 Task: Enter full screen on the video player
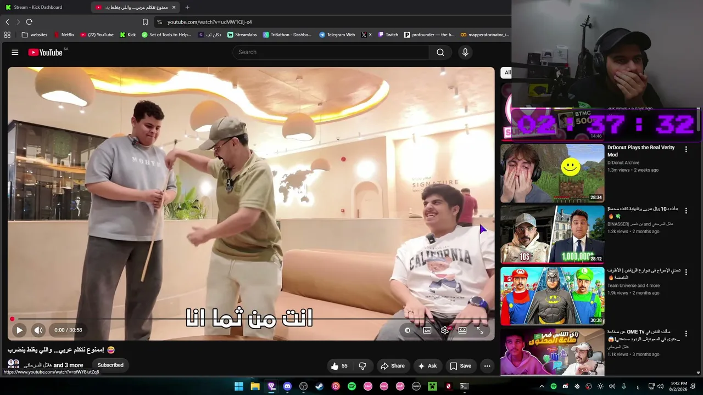coord(480,330)
